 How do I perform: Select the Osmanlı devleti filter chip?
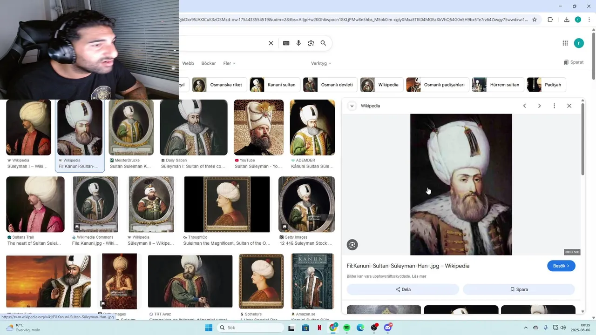[330, 85]
